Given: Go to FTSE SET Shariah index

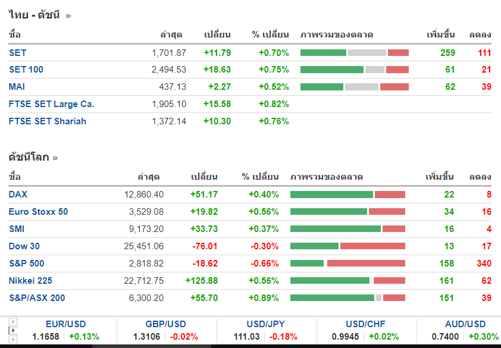Looking at the screenshot, I should coord(48,121).
